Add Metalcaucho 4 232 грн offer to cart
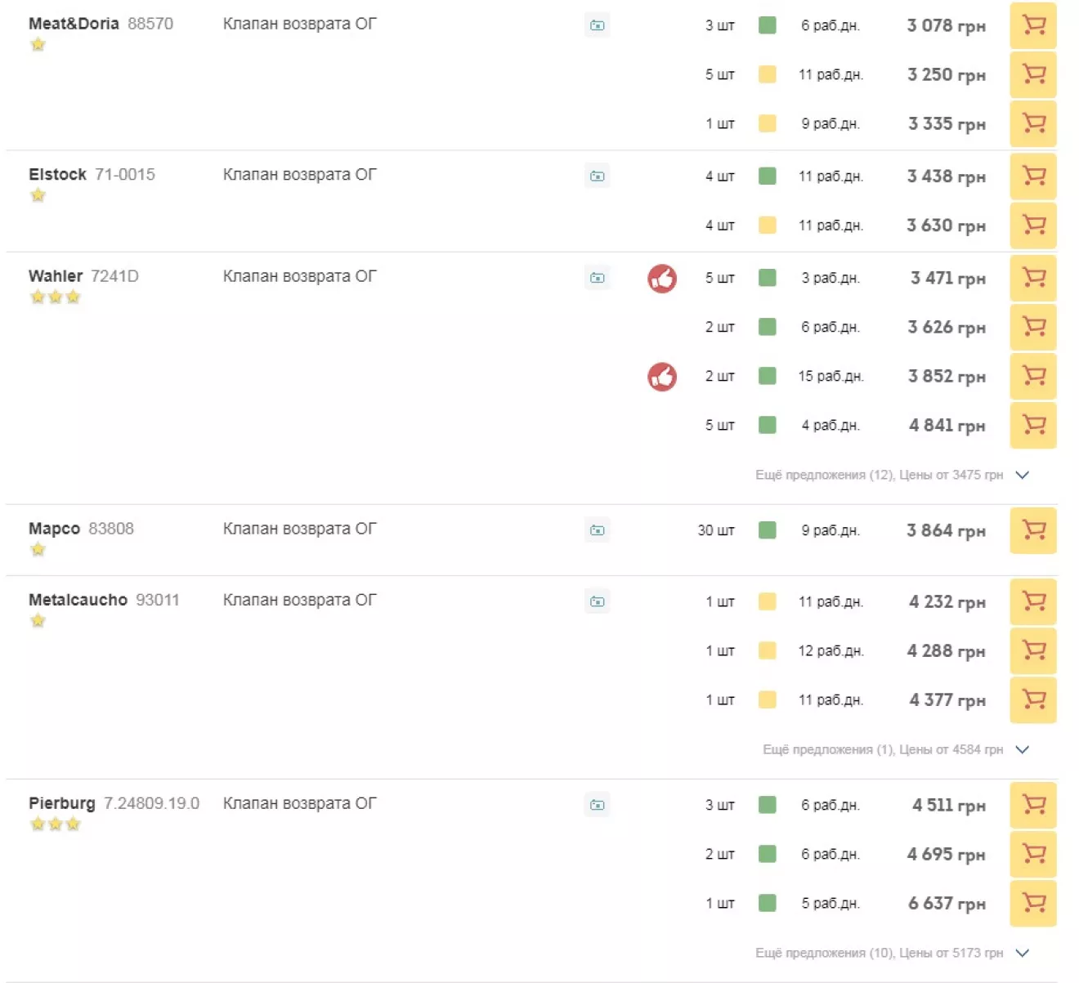Viewport: 1079px width, 983px height. click(x=1033, y=602)
